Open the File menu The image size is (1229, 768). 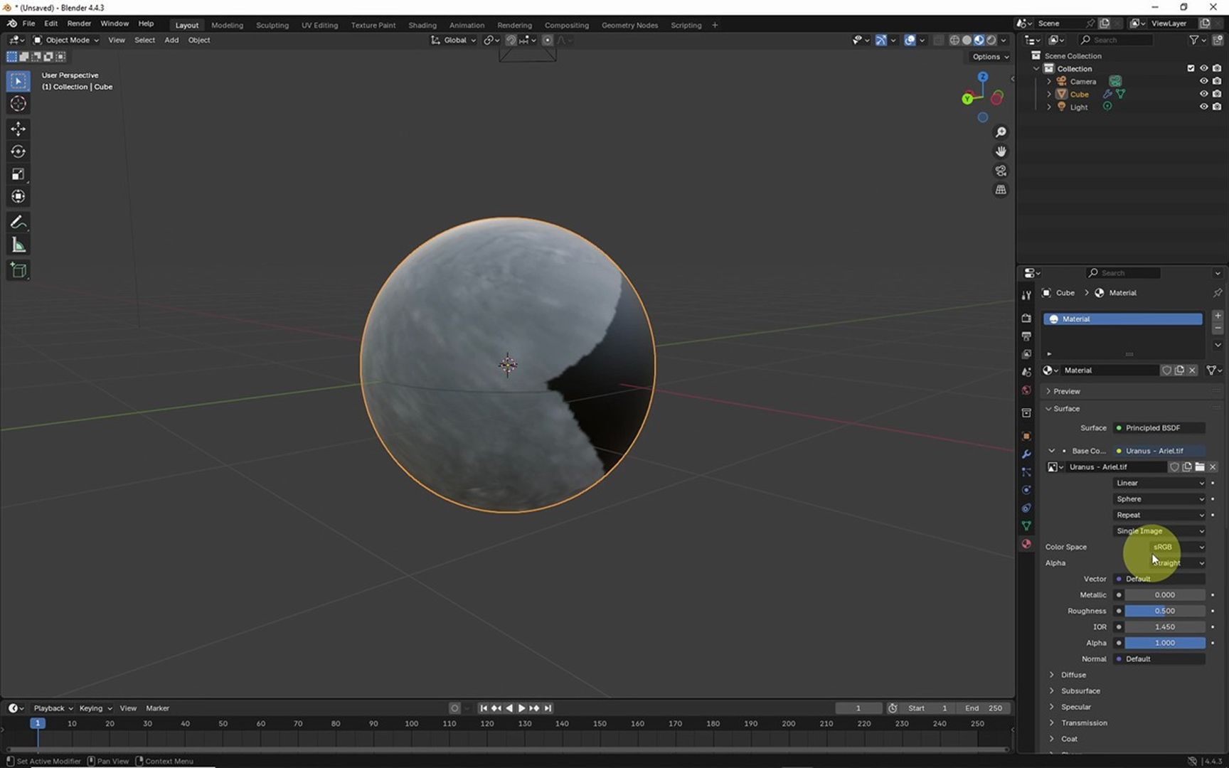[x=28, y=23]
